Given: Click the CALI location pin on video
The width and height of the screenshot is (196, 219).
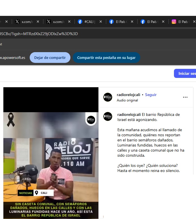Looking at the screenshot, I should pyautogui.click(x=36, y=193).
